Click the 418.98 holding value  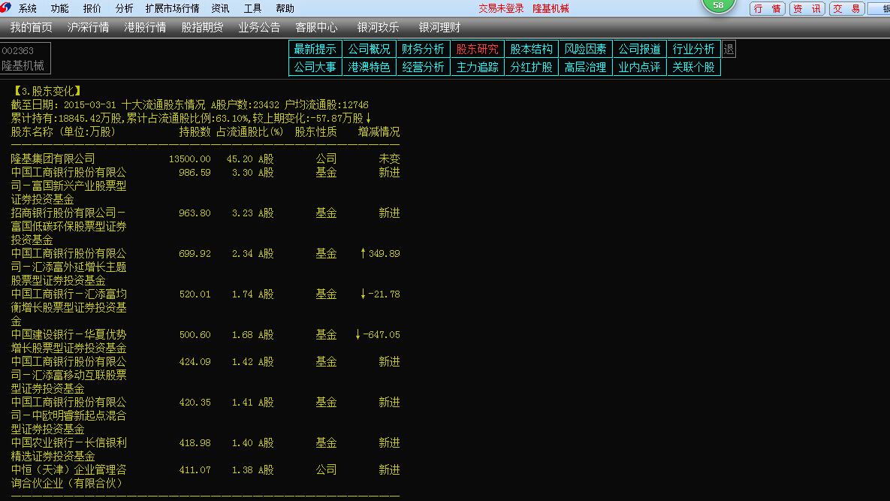click(195, 443)
